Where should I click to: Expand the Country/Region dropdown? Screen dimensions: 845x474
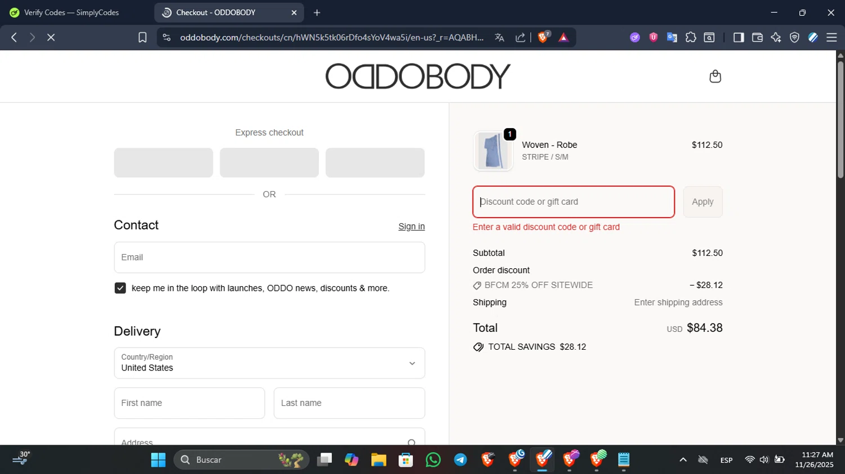pyautogui.click(x=269, y=363)
